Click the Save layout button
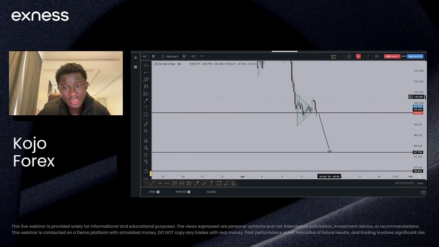439x247 pixels. coord(333,56)
